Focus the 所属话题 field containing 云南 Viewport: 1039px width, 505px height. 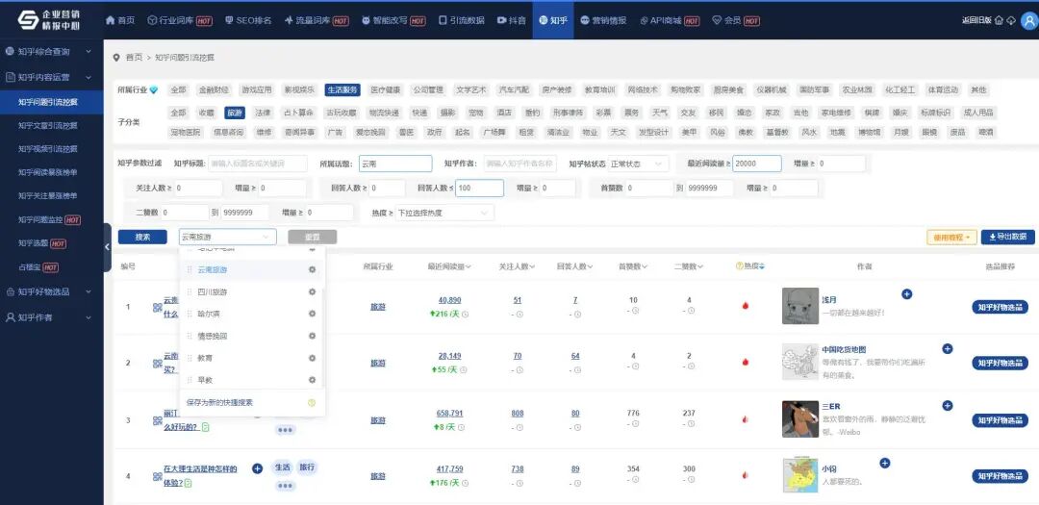395,163
